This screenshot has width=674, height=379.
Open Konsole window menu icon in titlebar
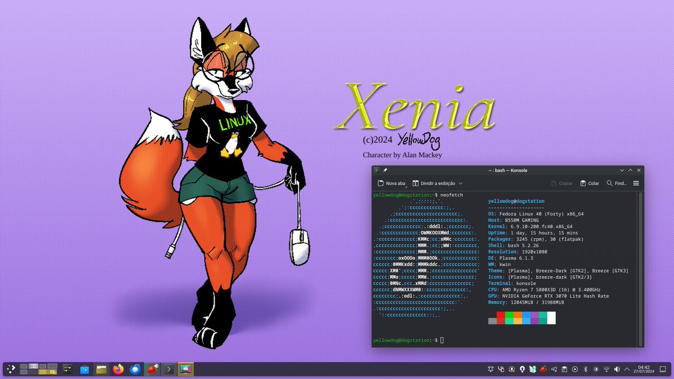377,170
